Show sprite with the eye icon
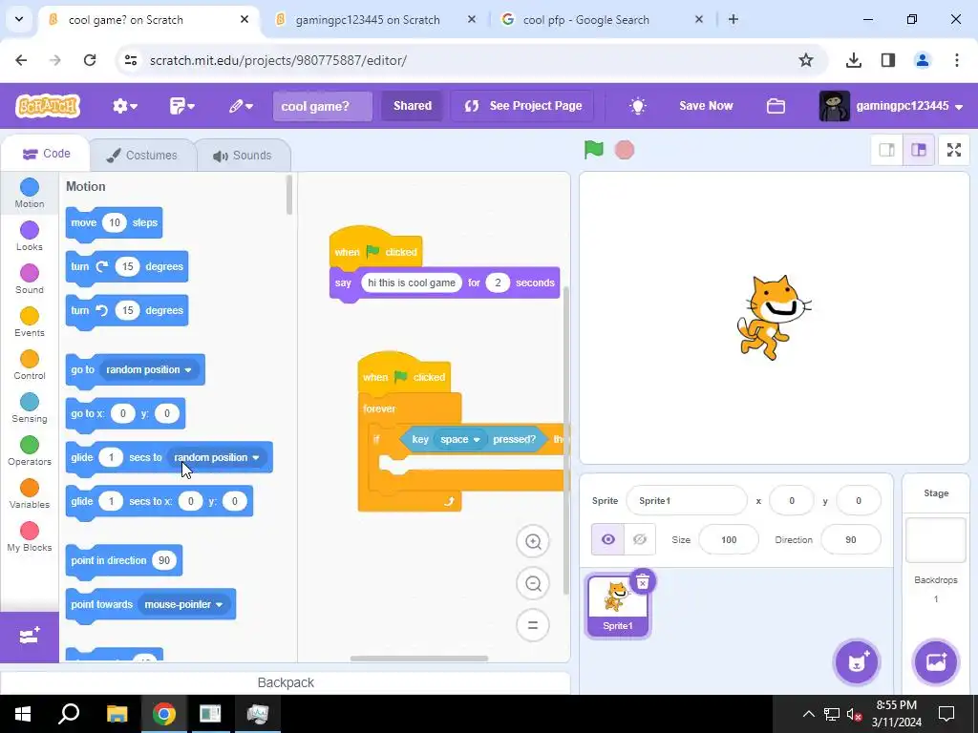The image size is (978, 733). pyautogui.click(x=607, y=539)
